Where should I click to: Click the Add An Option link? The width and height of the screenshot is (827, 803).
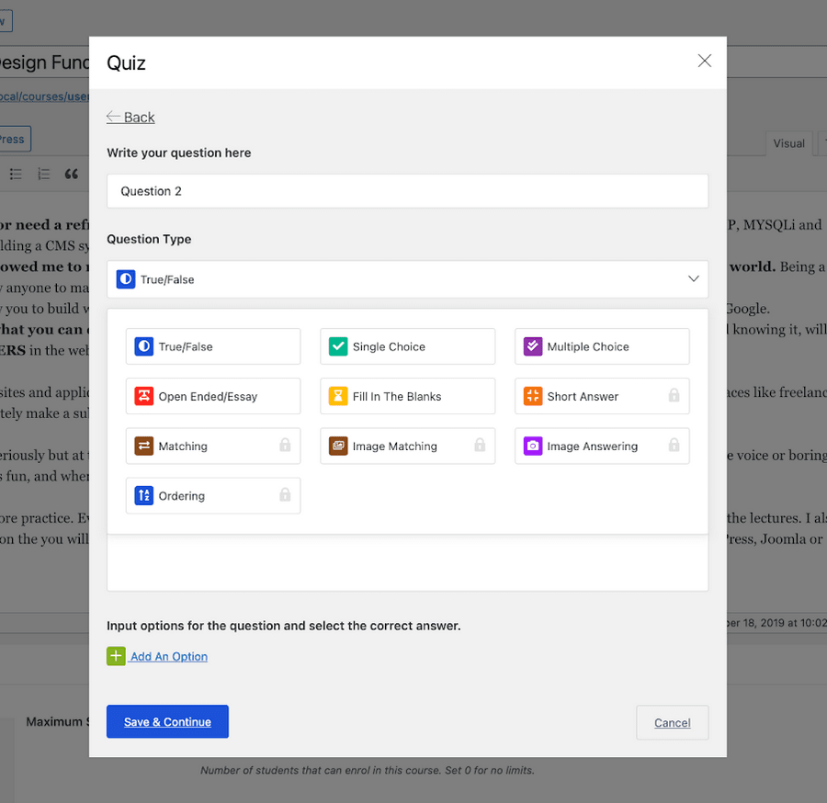click(169, 657)
